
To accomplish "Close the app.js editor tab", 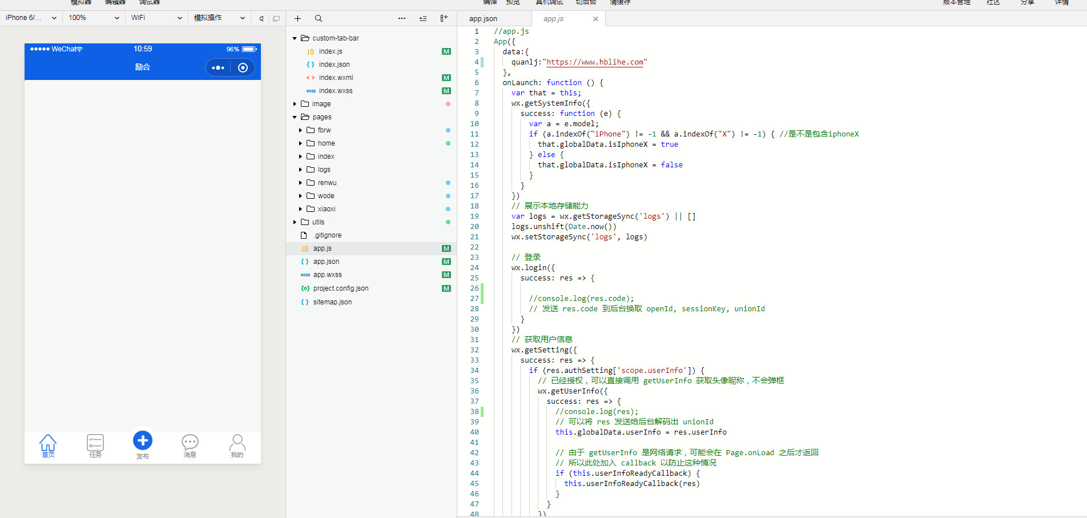I will click(x=595, y=19).
